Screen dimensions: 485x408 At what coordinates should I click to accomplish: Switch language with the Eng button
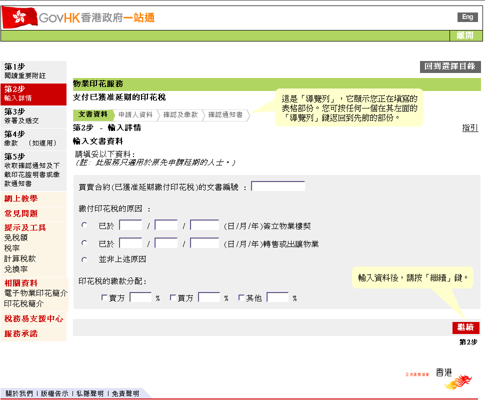pyautogui.click(x=467, y=16)
